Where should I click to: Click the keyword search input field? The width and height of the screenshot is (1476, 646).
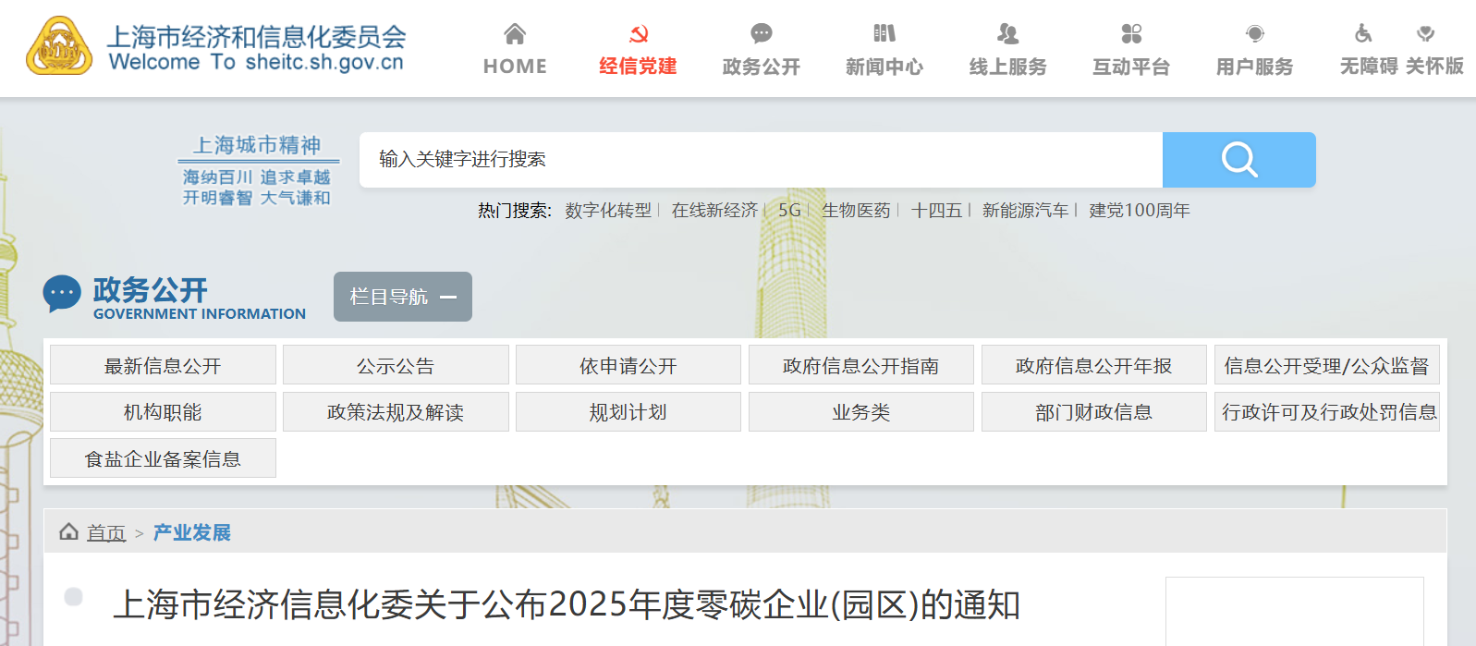(760, 160)
